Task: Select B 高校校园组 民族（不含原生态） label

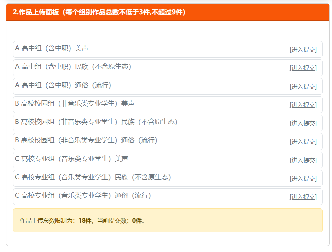Action: click(x=96, y=122)
